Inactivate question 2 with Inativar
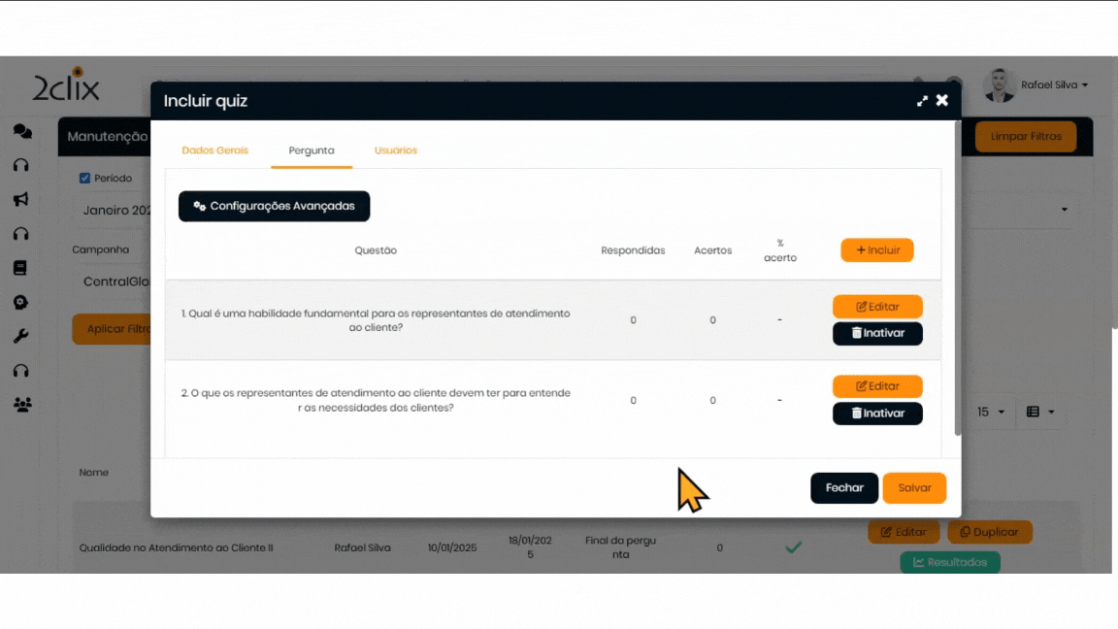This screenshot has width=1118, height=629. [877, 414]
